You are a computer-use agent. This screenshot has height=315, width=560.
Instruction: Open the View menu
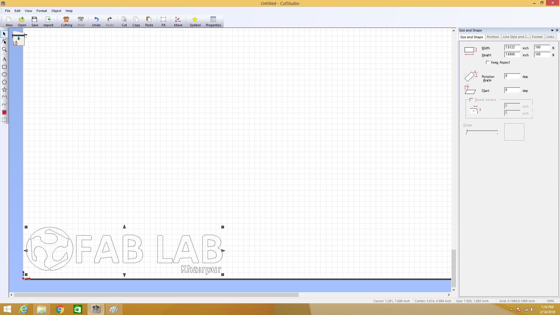[x=28, y=11]
